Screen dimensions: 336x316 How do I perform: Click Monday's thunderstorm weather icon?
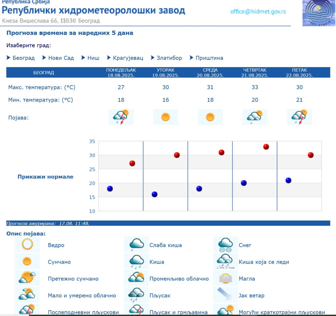coord(121,117)
